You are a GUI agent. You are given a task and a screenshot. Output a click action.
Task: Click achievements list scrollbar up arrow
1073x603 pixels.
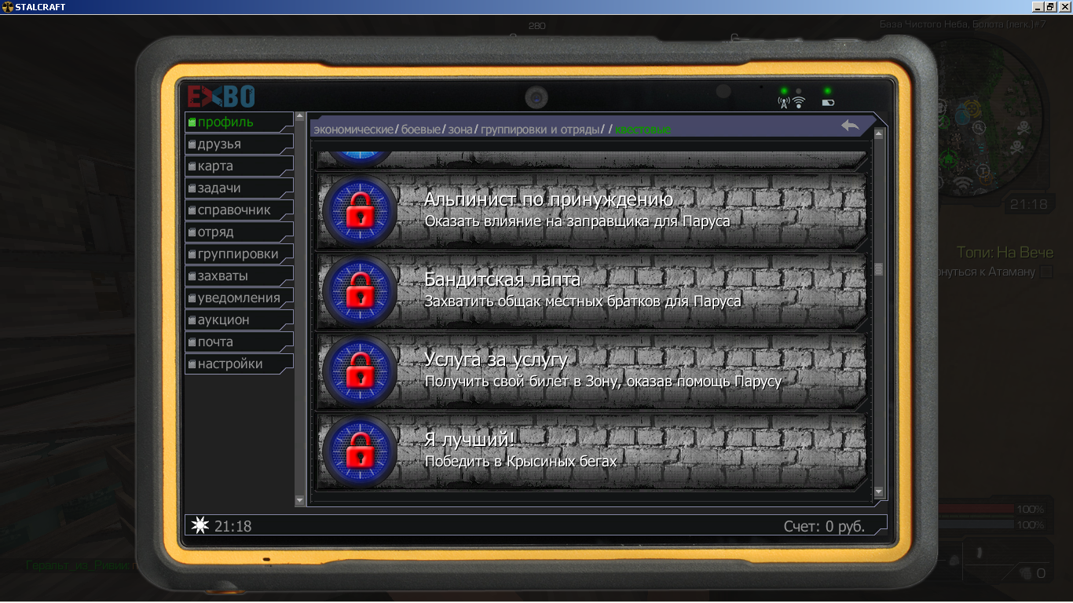point(879,134)
